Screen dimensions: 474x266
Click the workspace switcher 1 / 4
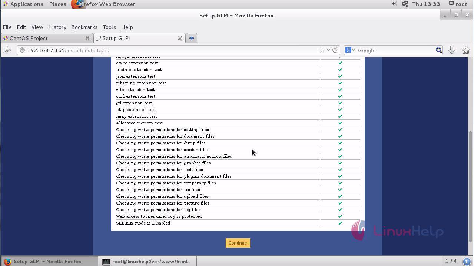point(451,261)
